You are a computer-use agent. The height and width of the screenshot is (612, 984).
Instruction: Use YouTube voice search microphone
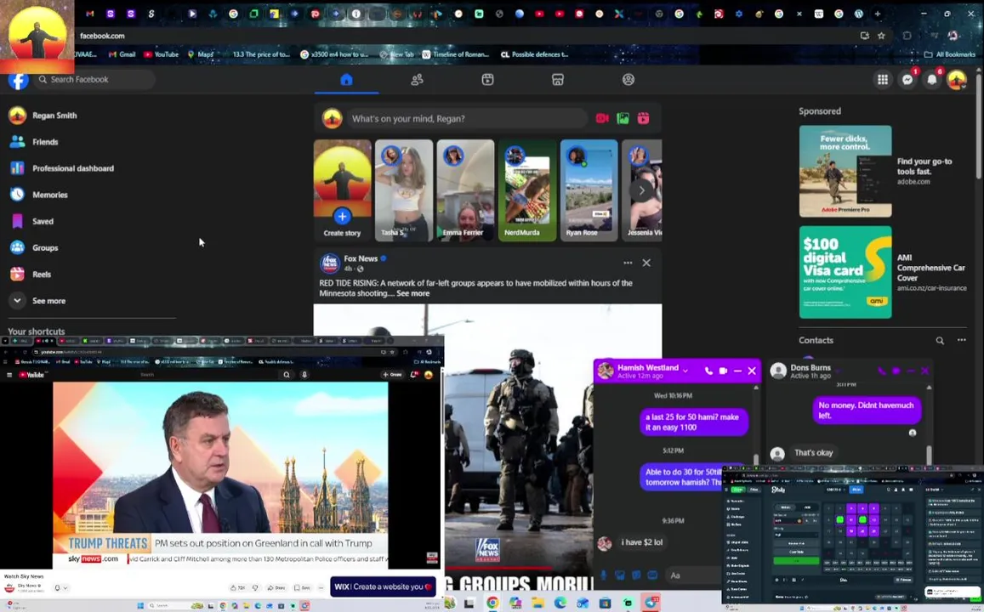[x=304, y=375]
